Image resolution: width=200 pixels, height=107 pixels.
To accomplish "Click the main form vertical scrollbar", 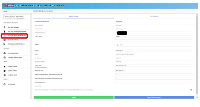I will [x=197, y=55].
